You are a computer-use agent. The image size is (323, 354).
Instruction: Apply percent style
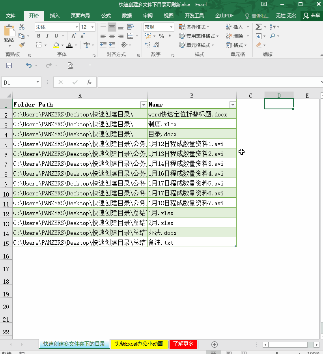pos(162,36)
